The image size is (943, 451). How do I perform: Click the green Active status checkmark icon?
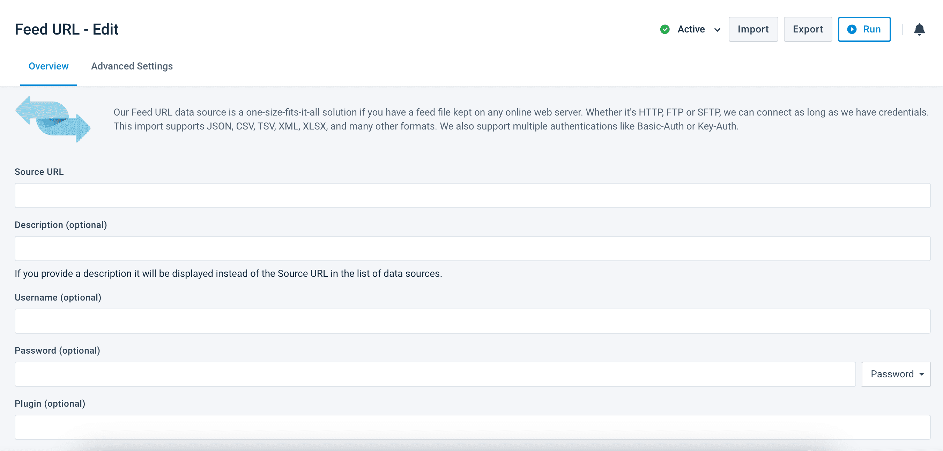[x=665, y=29]
